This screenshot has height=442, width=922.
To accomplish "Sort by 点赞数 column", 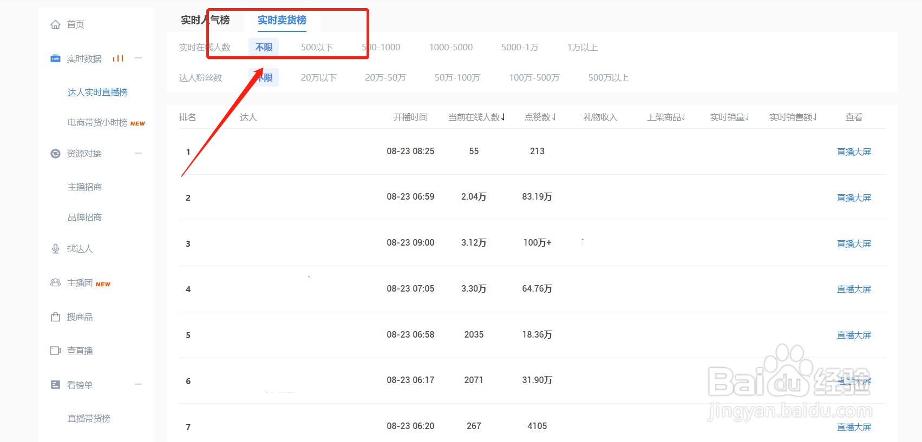I will point(540,117).
